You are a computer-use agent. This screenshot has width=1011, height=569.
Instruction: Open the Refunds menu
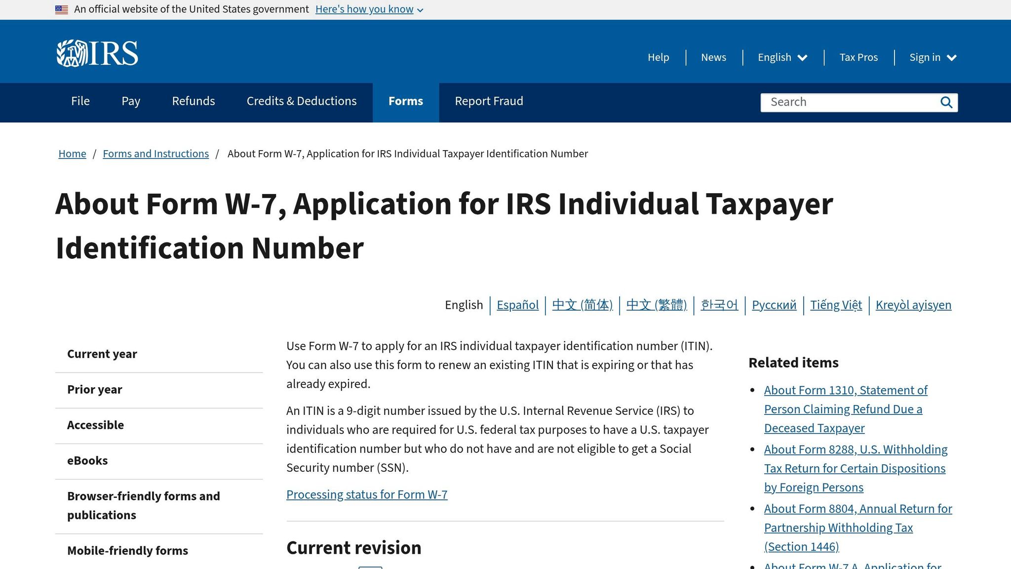coord(194,101)
